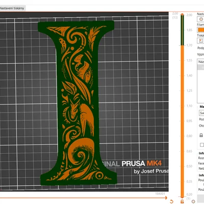
Task: Open the slider settings gear icon
Action: (x=193, y=201)
